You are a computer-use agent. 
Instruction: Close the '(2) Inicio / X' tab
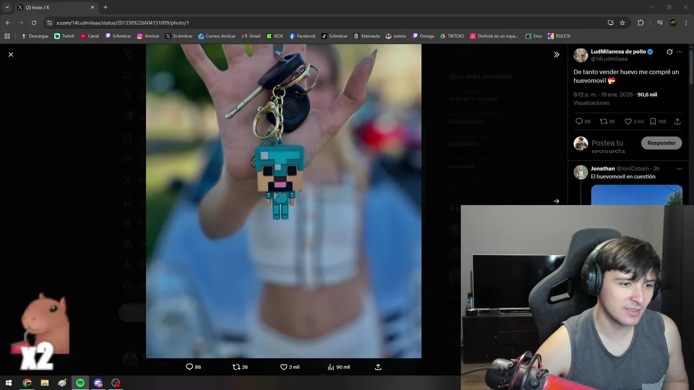[x=92, y=8]
